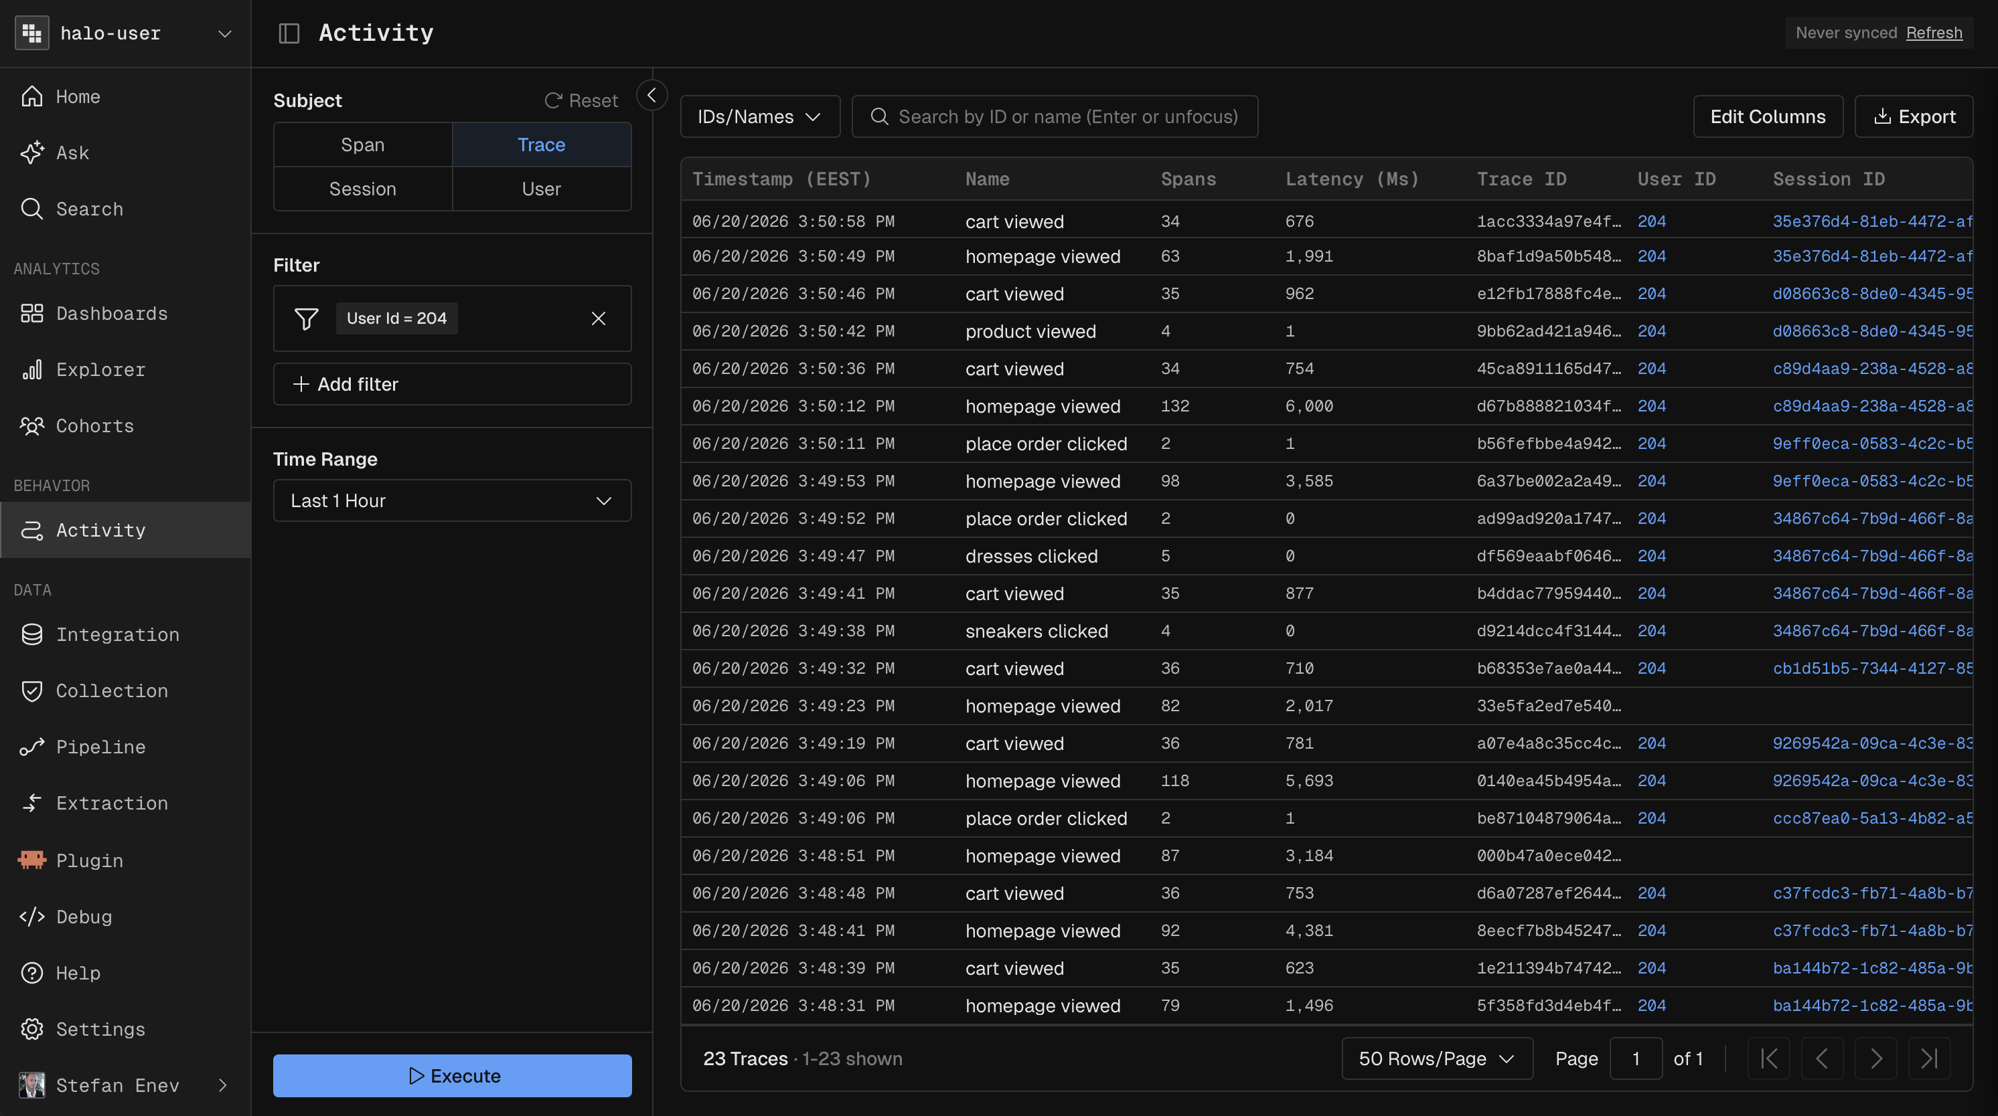Click the 'product viewed' trace name
Screen dimensions: 1998x1116
1030,332
